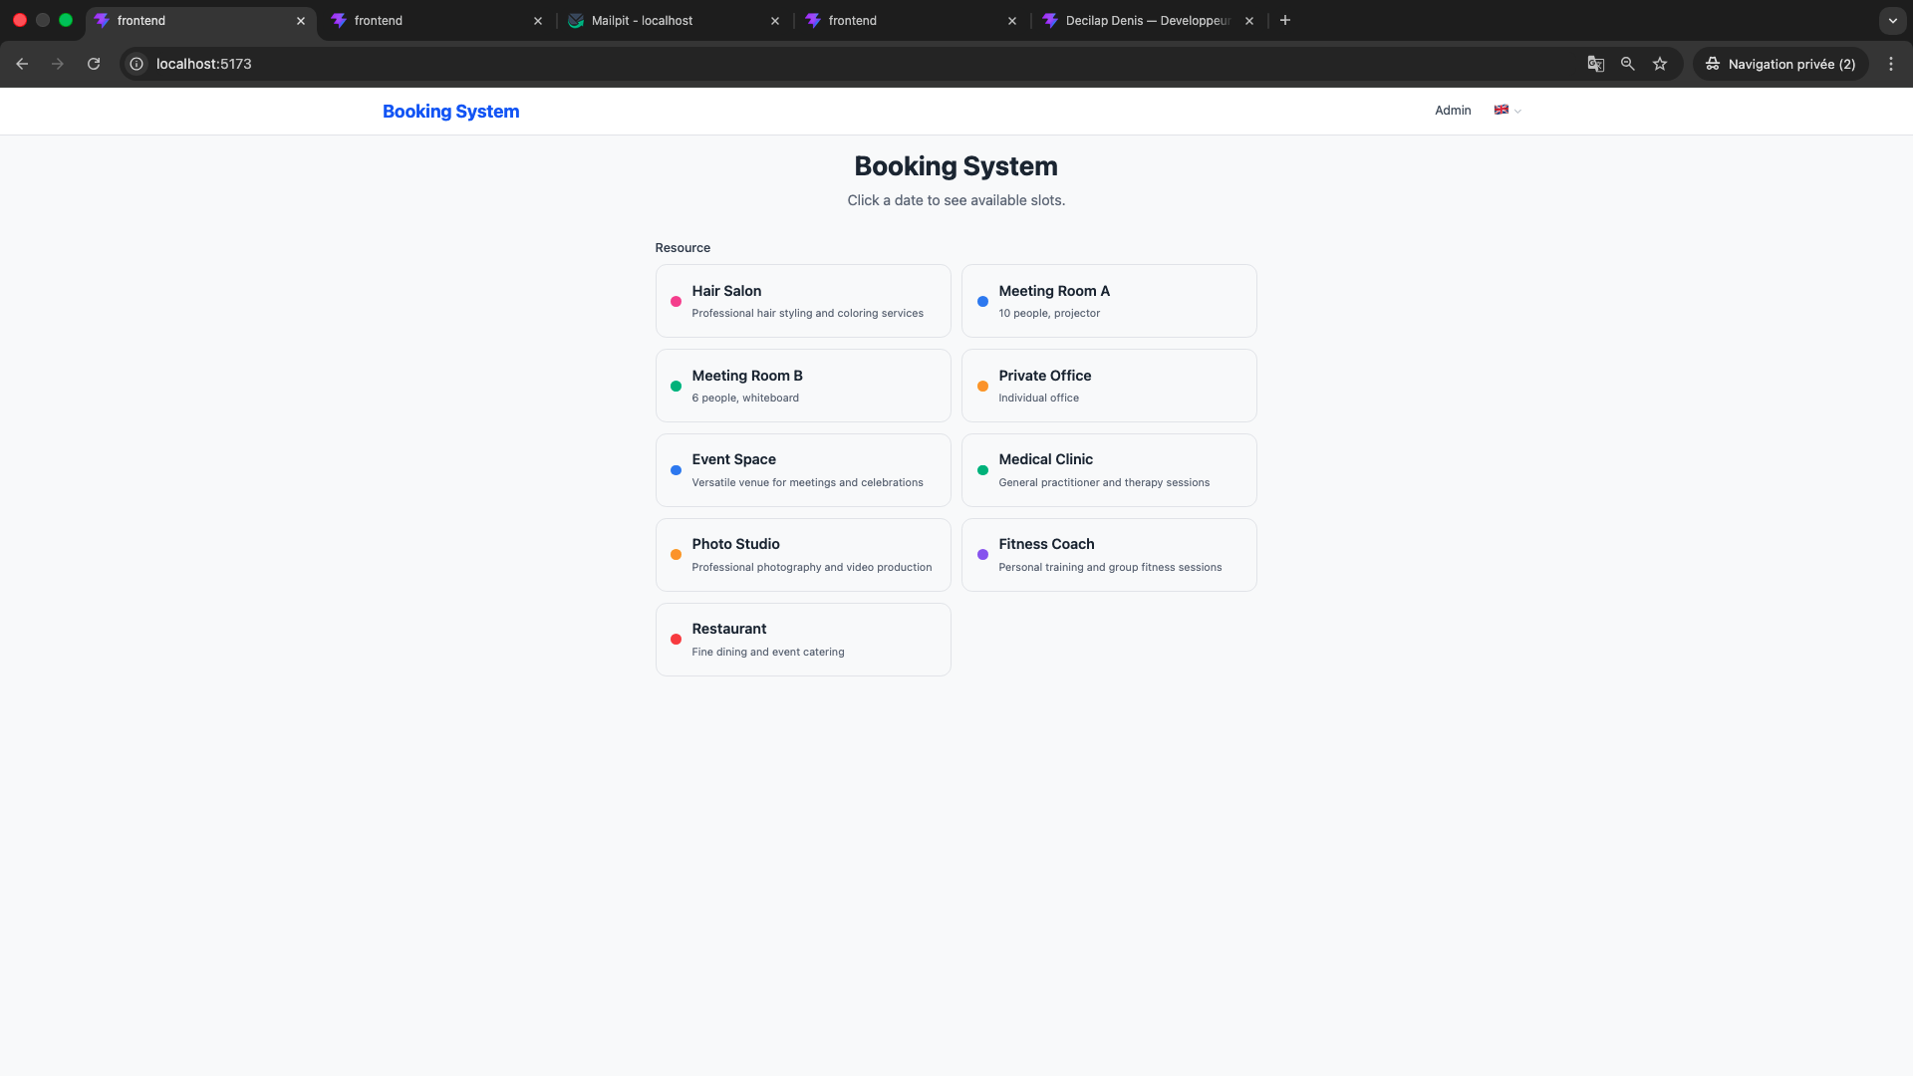Open a new tab with plus
Viewport: 1913px width, 1076px height.
click(1284, 20)
